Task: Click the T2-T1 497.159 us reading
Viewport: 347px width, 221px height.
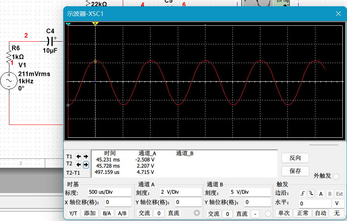Action: 107,172
